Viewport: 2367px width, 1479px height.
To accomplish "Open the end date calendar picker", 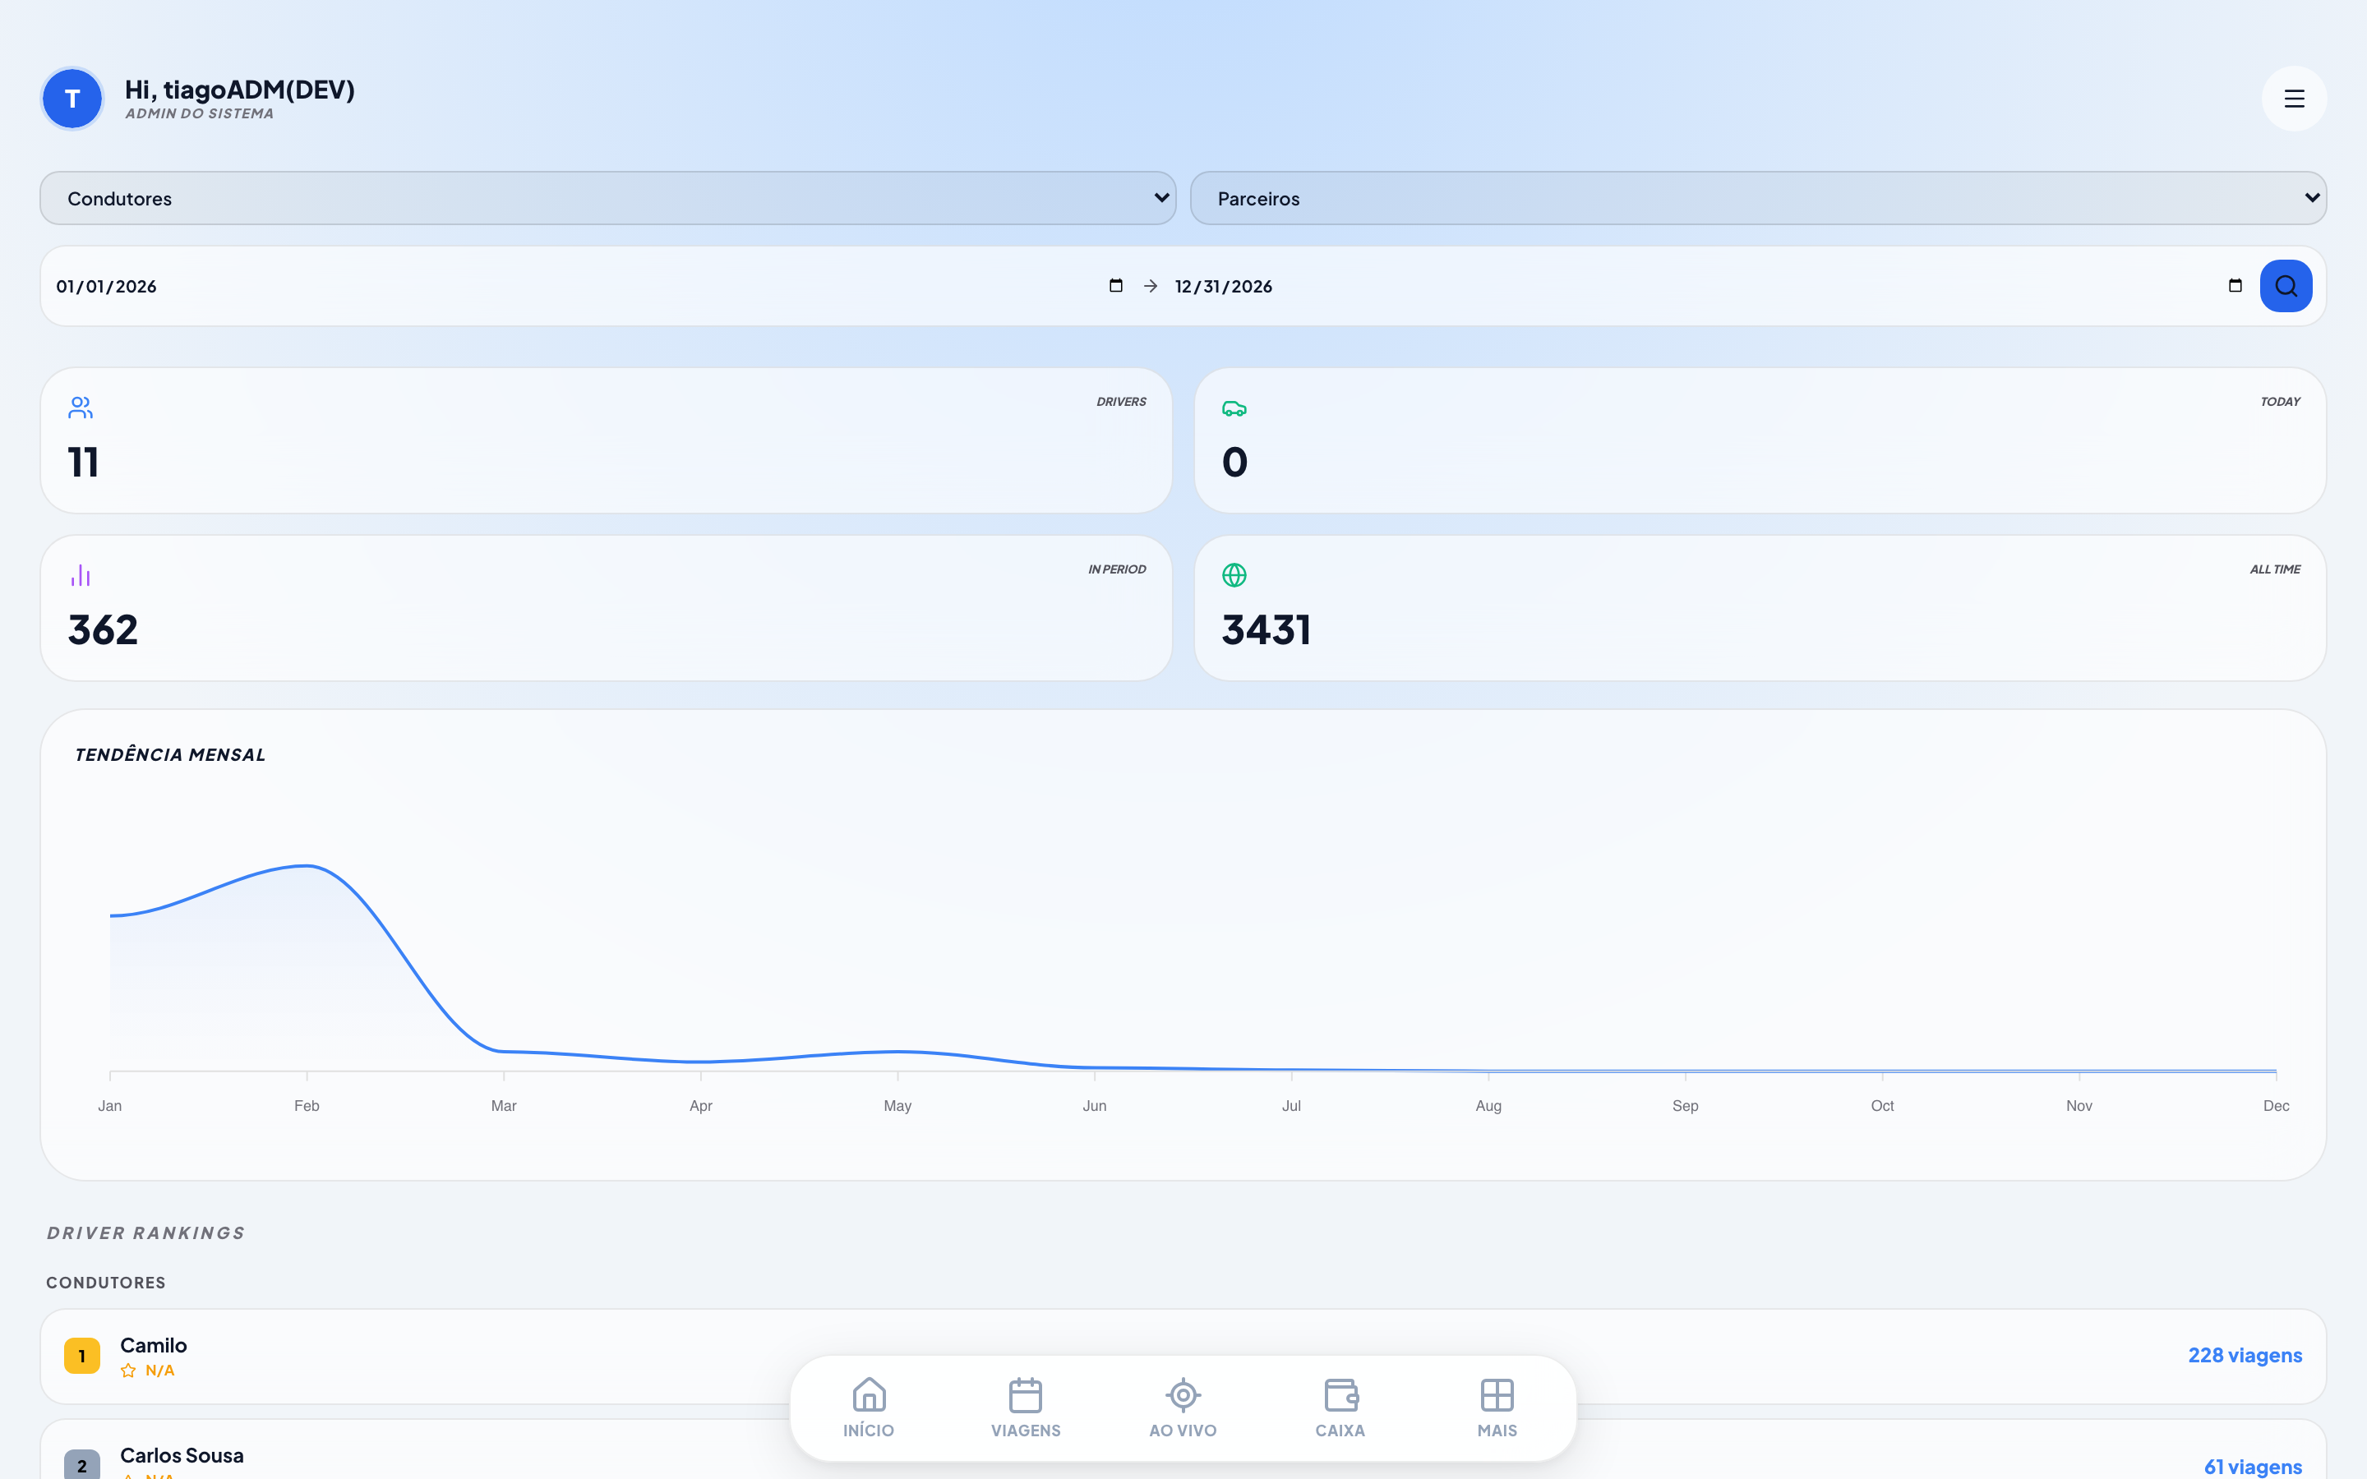I will click(x=2235, y=286).
